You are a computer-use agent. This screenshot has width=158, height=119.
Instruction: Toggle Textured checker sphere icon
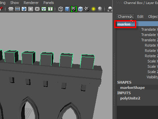coord(87,9)
